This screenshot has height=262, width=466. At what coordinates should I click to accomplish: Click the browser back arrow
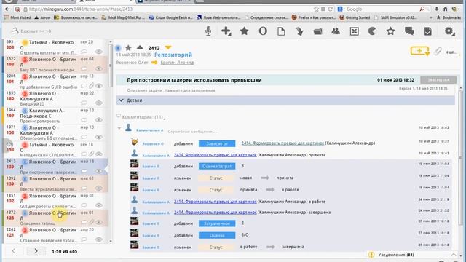point(7,9)
